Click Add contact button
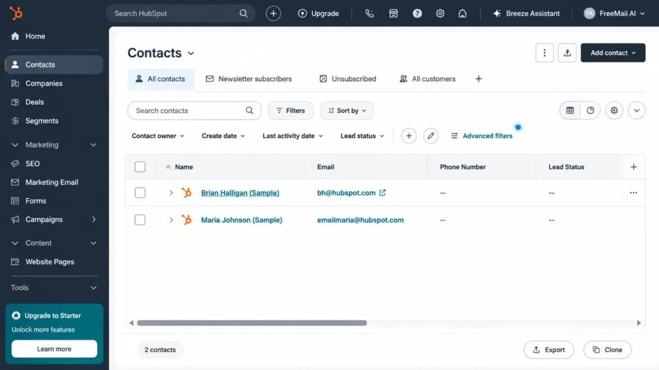659x370 pixels. 613,53
